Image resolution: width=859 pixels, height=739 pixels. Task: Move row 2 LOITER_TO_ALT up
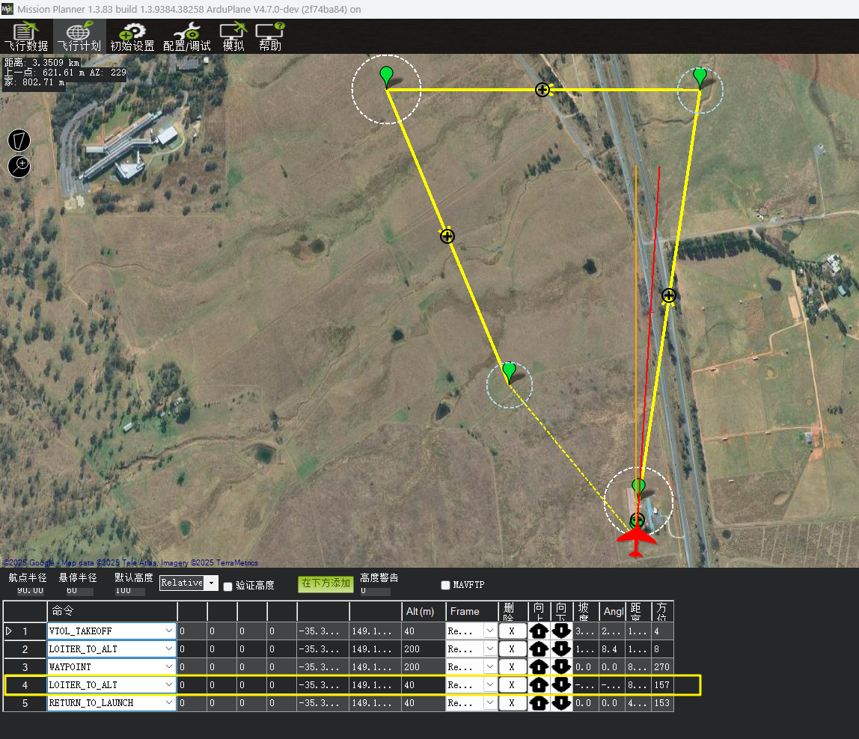pyautogui.click(x=538, y=648)
